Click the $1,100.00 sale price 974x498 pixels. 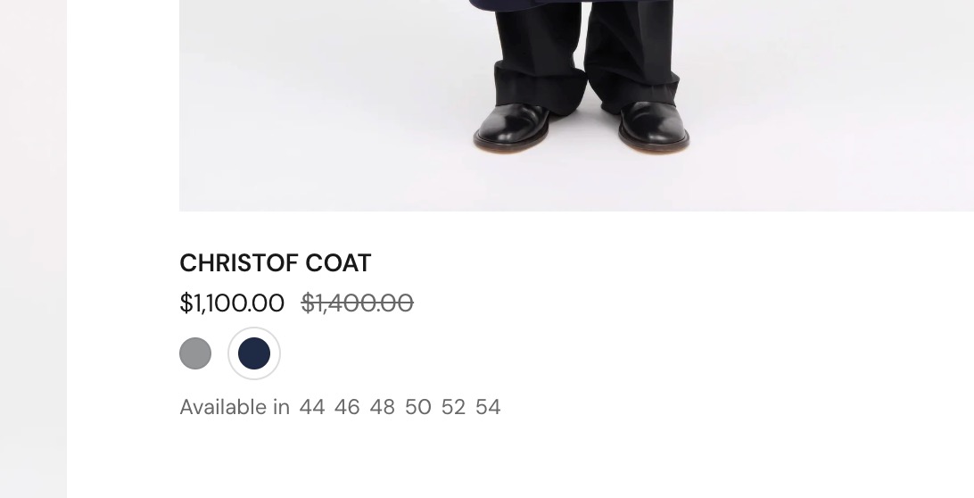[x=232, y=303]
